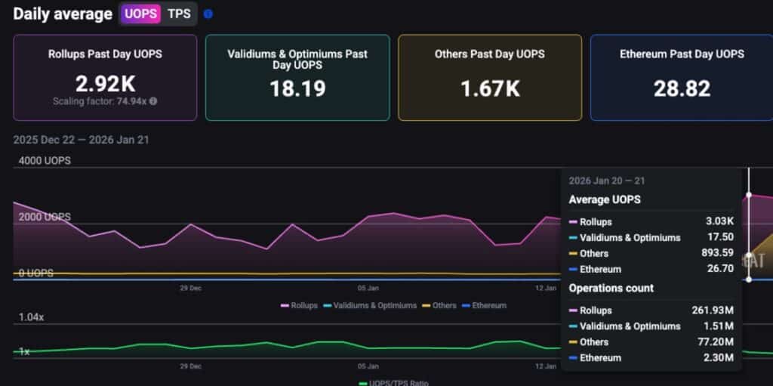Select the Rollups Past Day UOPS card

click(x=105, y=77)
